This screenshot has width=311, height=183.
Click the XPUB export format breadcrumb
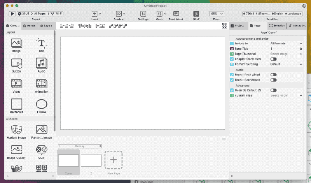(24, 14)
